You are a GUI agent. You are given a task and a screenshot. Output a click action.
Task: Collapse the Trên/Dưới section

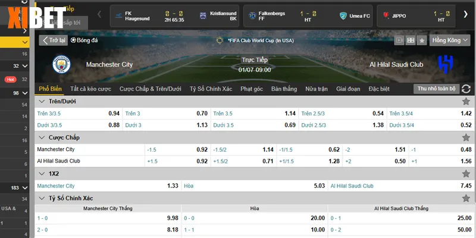pyautogui.click(x=40, y=102)
